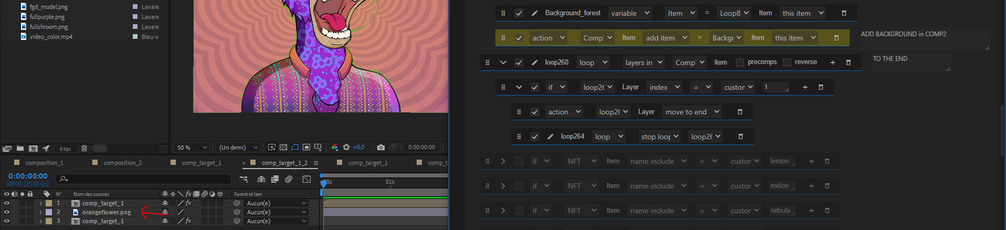Image resolution: width=1006 pixels, height=230 pixels.
Task: Toggle mask and shape path visibility
Action: coord(295,148)
